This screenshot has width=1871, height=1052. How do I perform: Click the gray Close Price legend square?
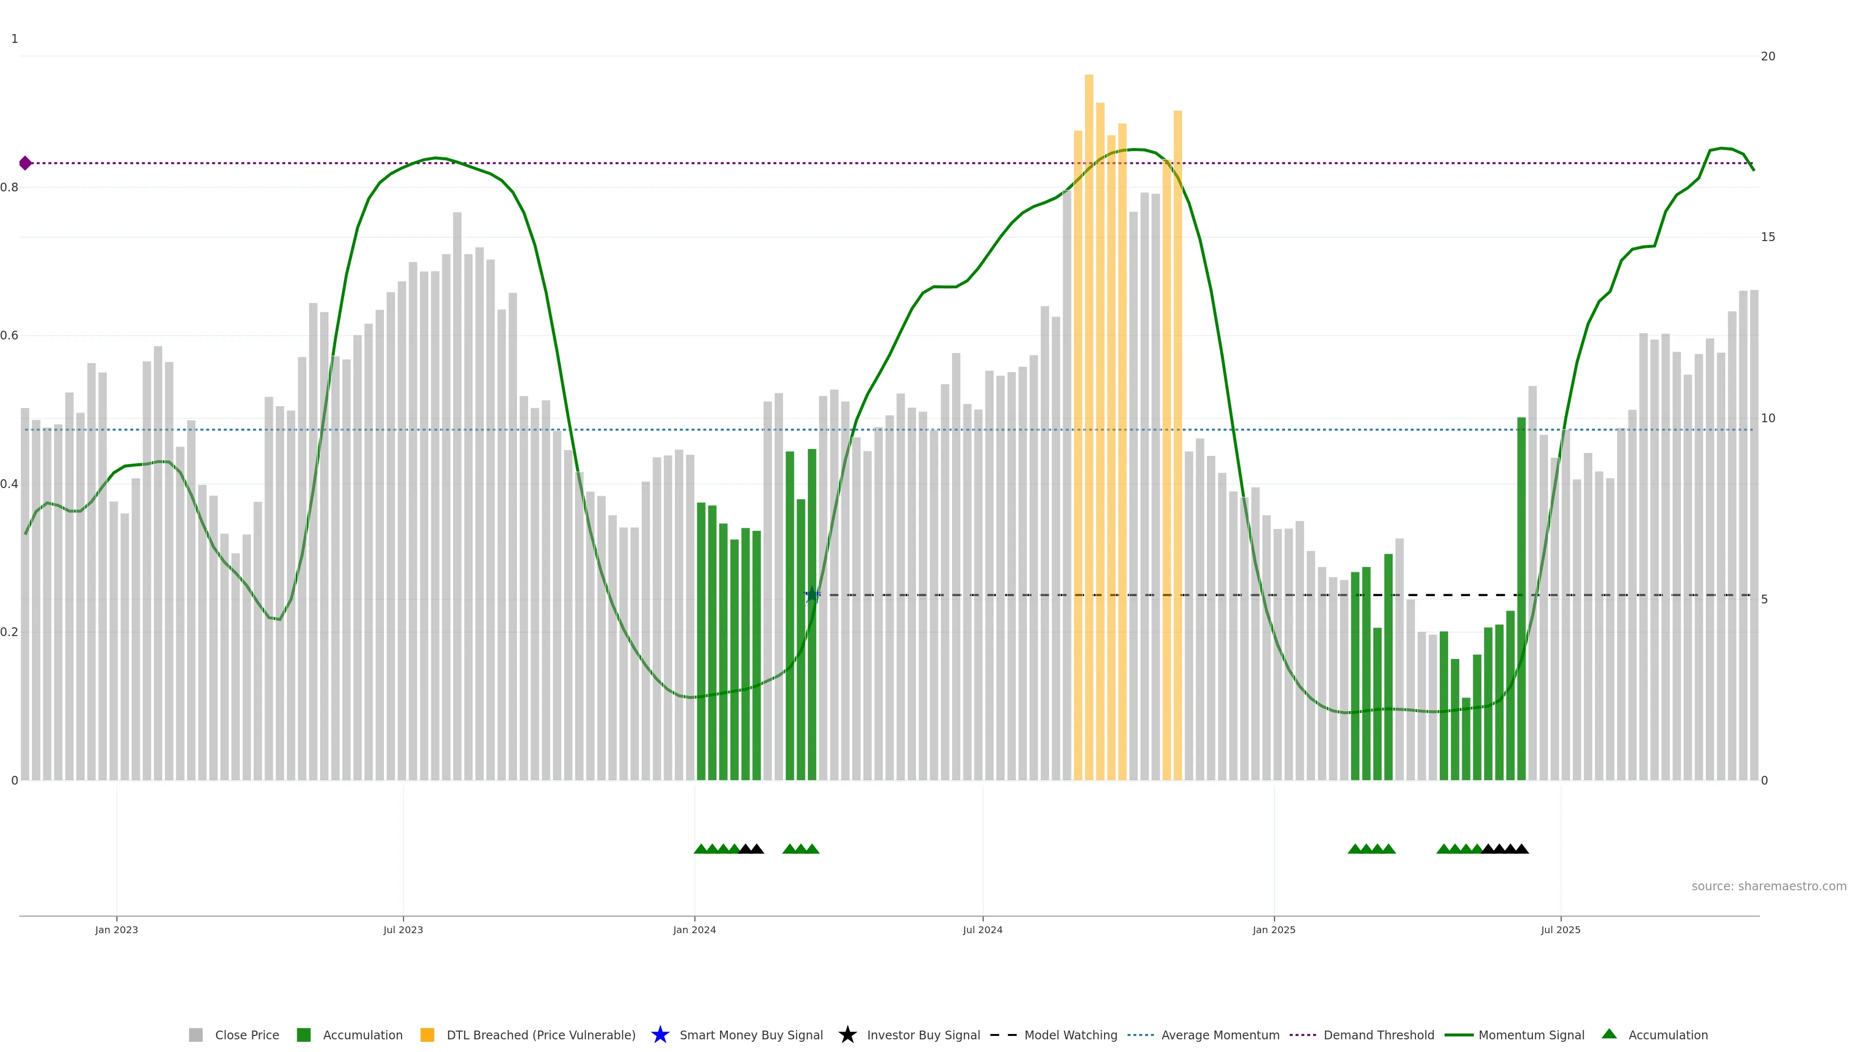click(195, 1035)
